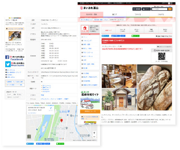Open the ニュース shop tab
This screenshot has height=150, width=180.
pyautogui.click(x=123, y=30)
